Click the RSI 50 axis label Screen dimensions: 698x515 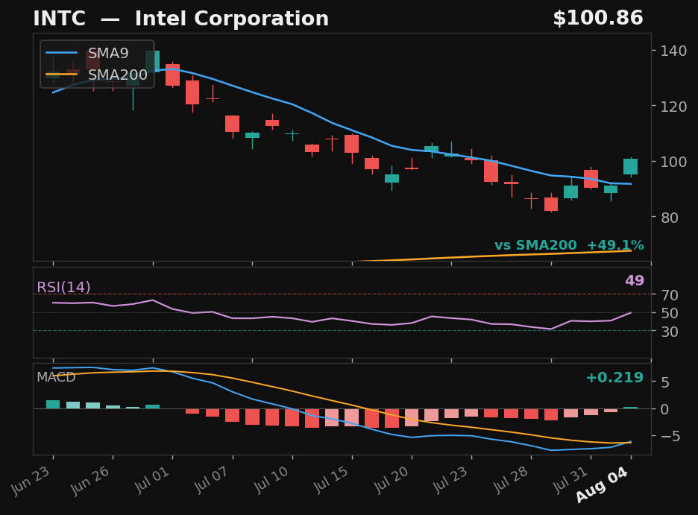(x=670, y=313)
